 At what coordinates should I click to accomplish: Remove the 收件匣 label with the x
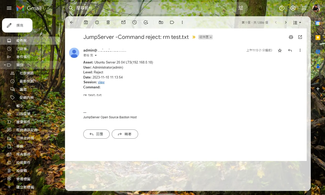(x=210, y=37)
